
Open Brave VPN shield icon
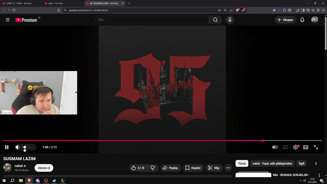pyautogui.click(x=318, y=10)
